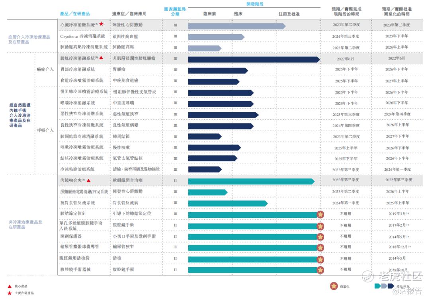
Task: Click the arrow legend icon for 產品核准
Action: pos(384,286)
